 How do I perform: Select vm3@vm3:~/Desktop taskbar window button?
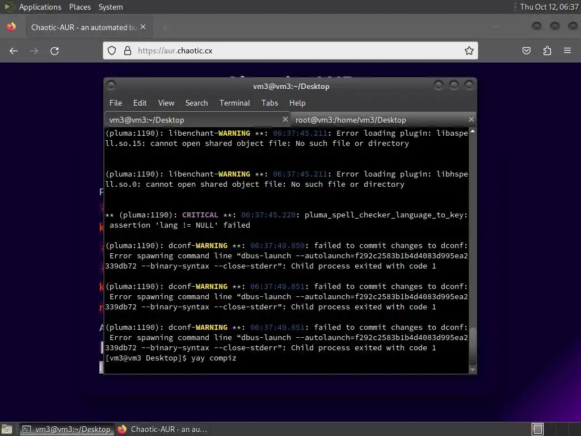(x=67, y=429)
